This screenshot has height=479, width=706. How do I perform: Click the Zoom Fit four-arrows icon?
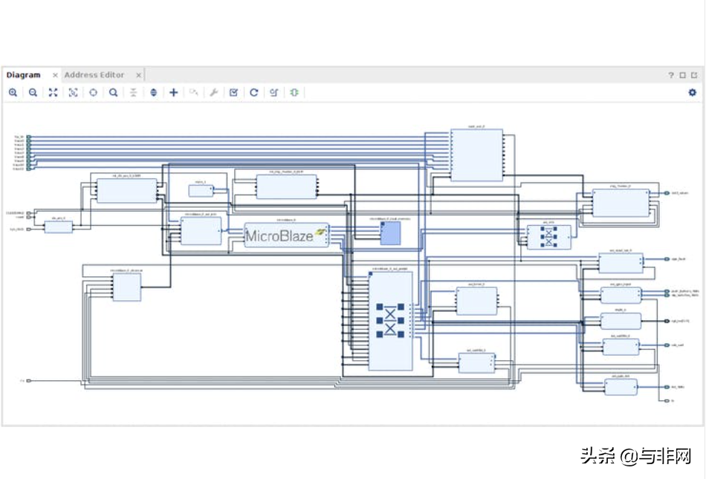[53, 93]
